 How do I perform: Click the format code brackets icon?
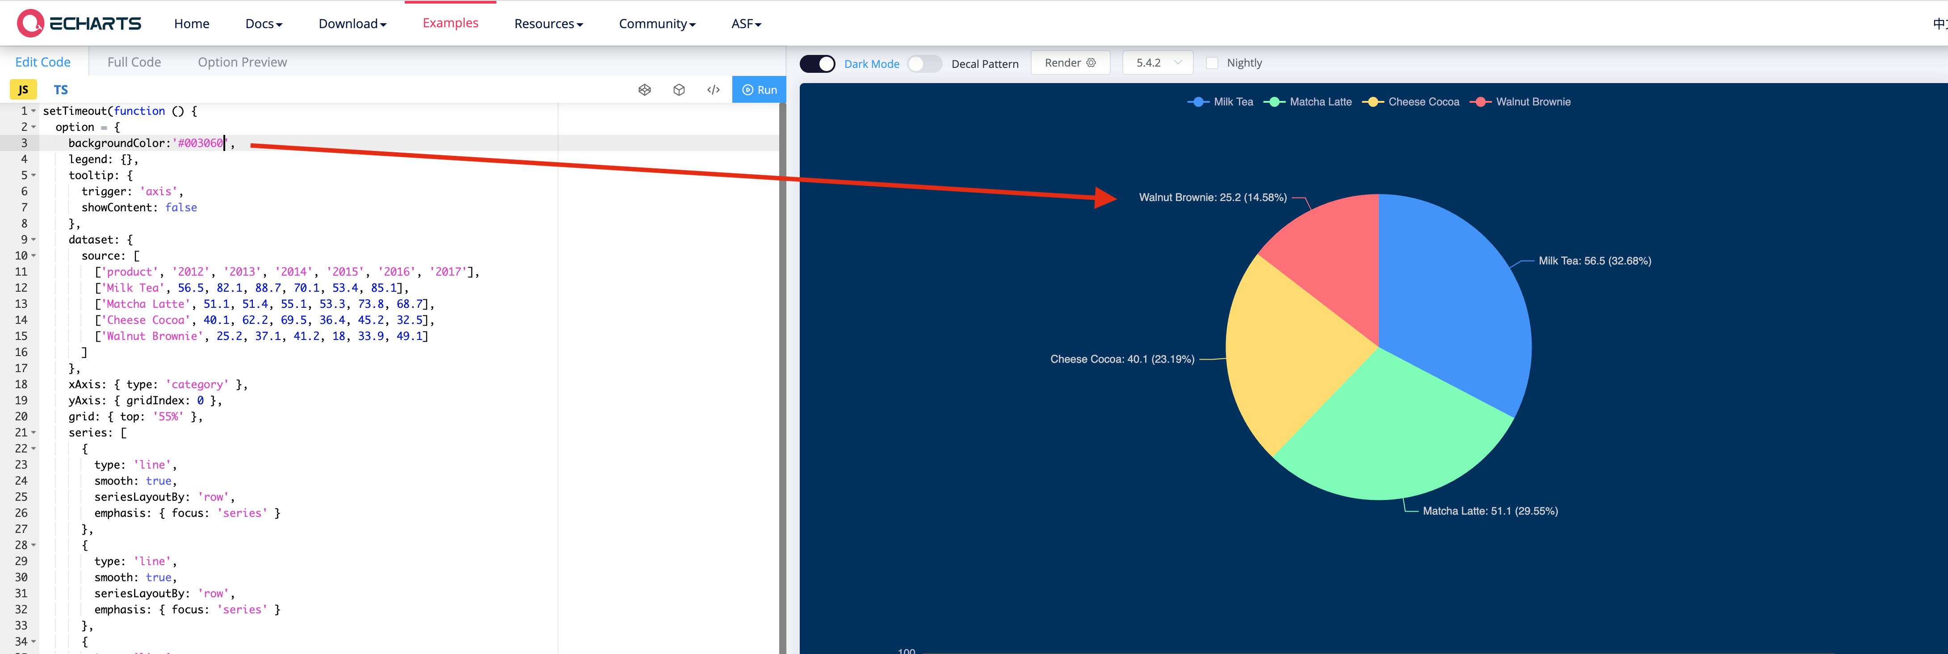click(713, 90)
